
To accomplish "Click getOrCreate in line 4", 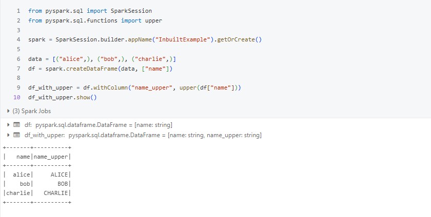I will coord(236,39).
